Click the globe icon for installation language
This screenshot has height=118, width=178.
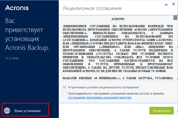(x=7, y=111)
